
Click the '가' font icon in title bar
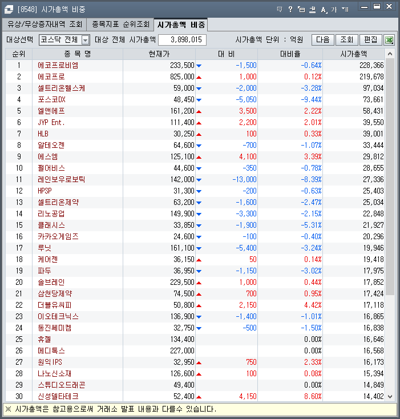pos(334,10)
